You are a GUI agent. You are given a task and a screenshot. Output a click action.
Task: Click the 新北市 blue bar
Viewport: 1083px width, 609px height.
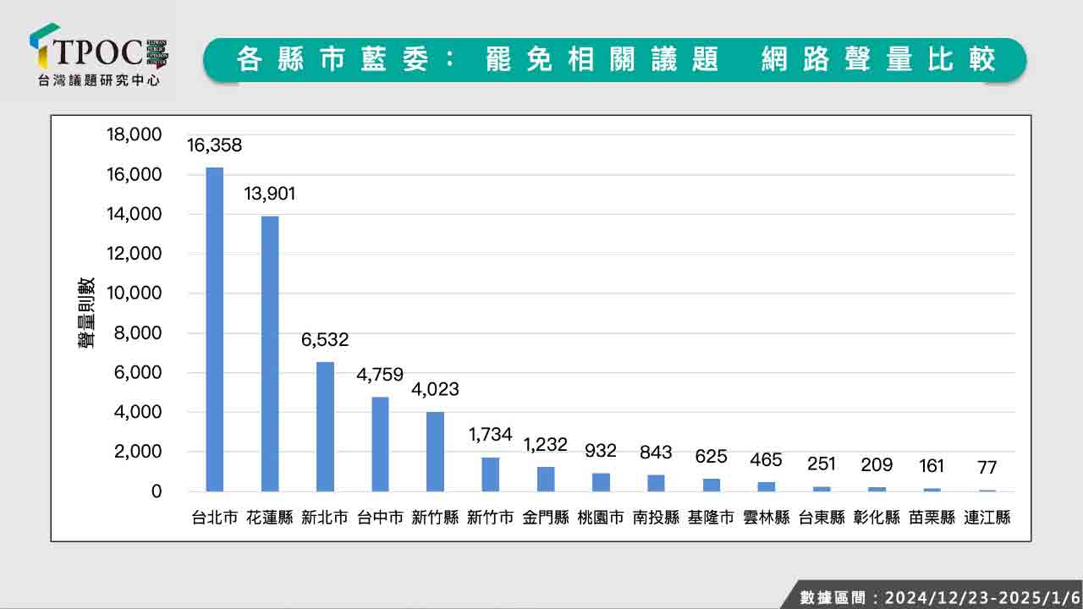[325, 426]
